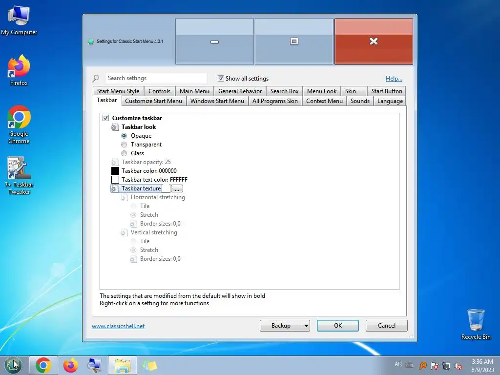Screen dimensions: 500x375
Task: Click the magnifier icon beside Search settings
Action: pyautogui.click(x=96, y=78)
